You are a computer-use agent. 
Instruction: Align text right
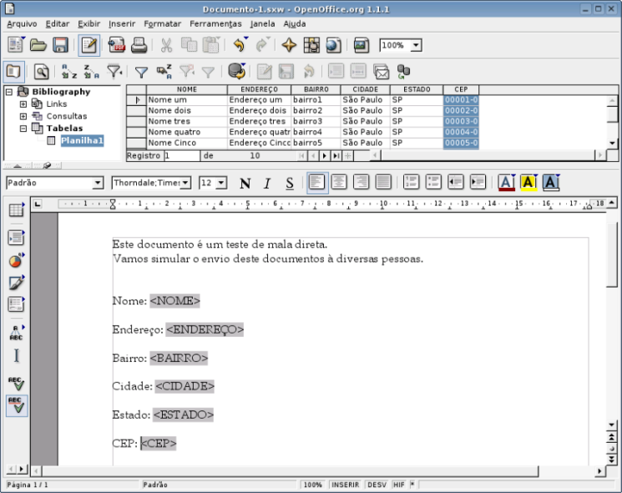[x=361, y=183]
